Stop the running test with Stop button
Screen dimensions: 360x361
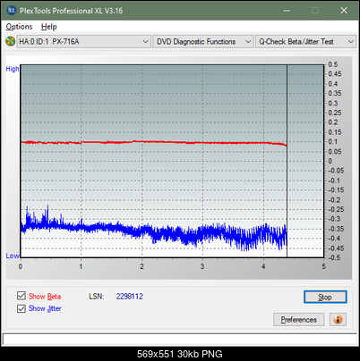pyautogui.click(x=325, y=297)
